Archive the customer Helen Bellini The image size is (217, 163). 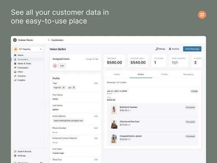(x=174, y=49)
